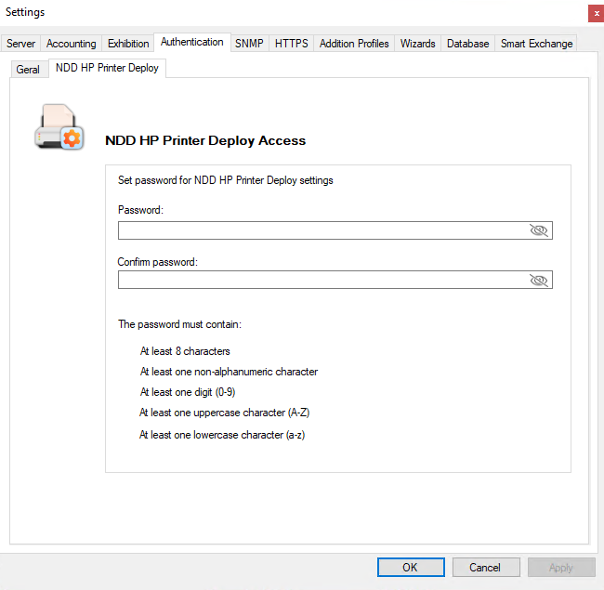Close the Settings window

(x=596, y=14)
